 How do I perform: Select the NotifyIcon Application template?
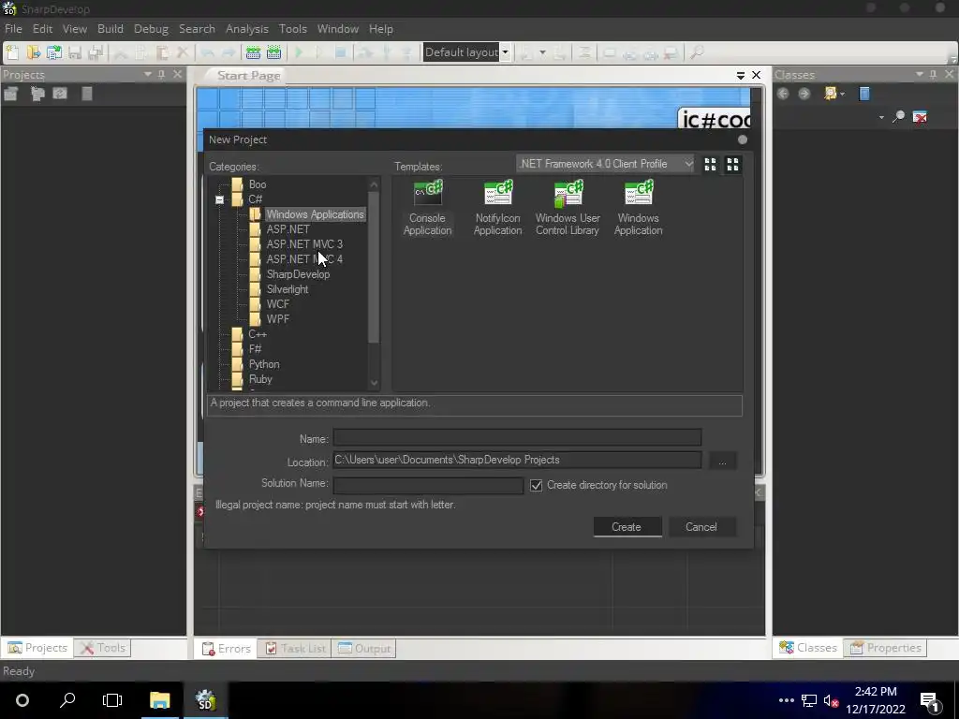pyautogui.click(x=498, y=208)
